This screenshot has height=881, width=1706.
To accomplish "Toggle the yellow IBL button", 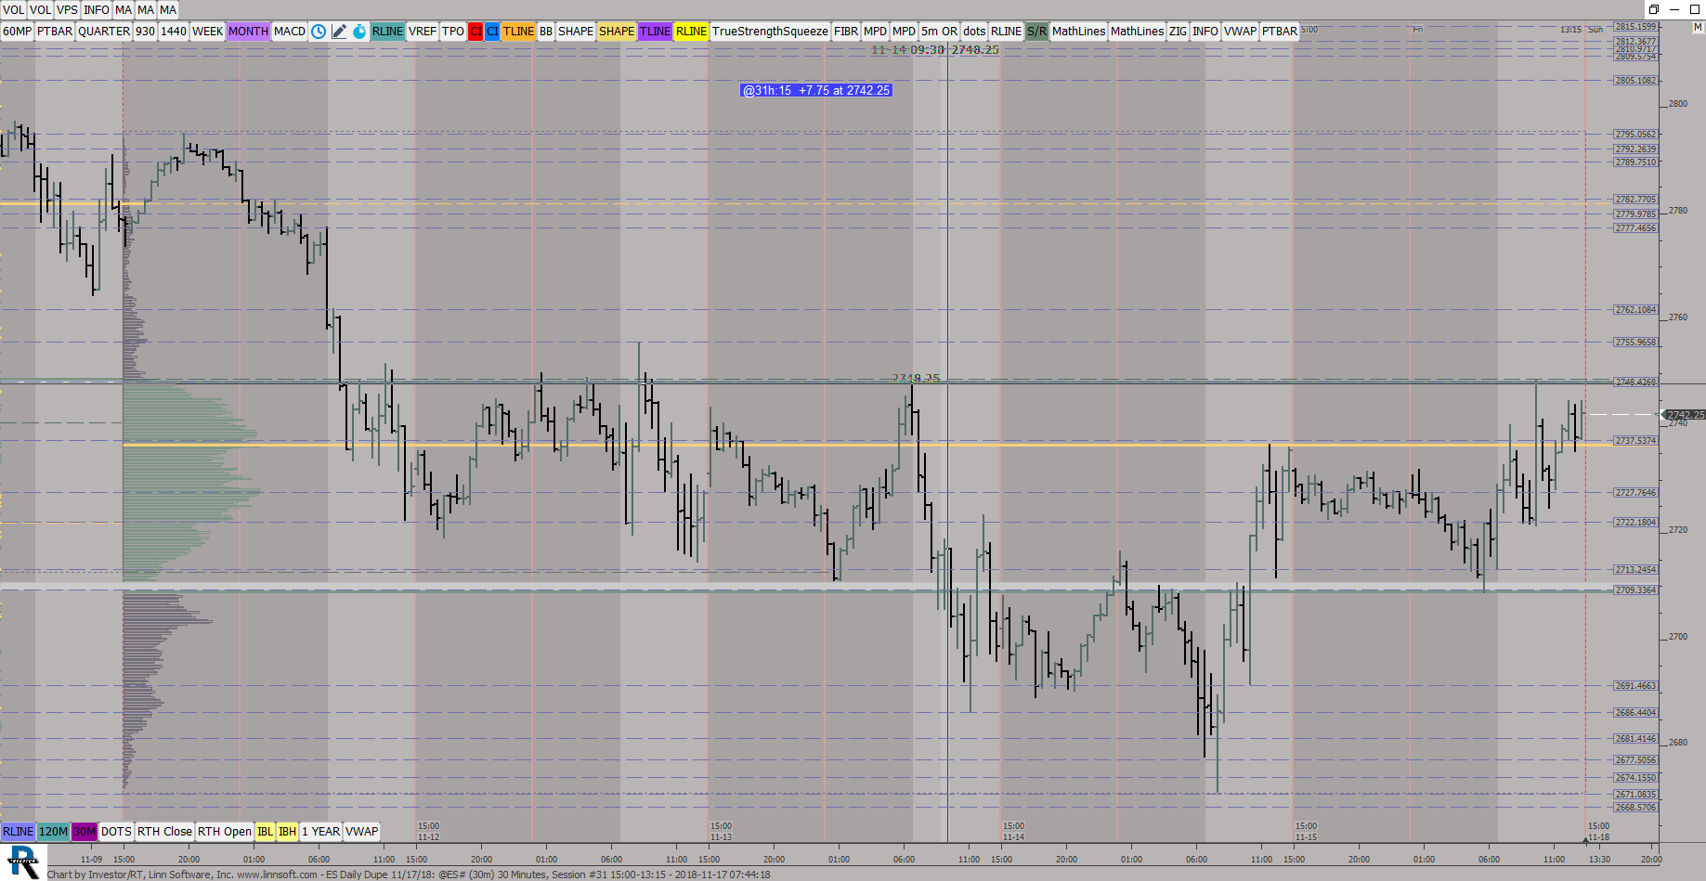I will coord(265,832).
